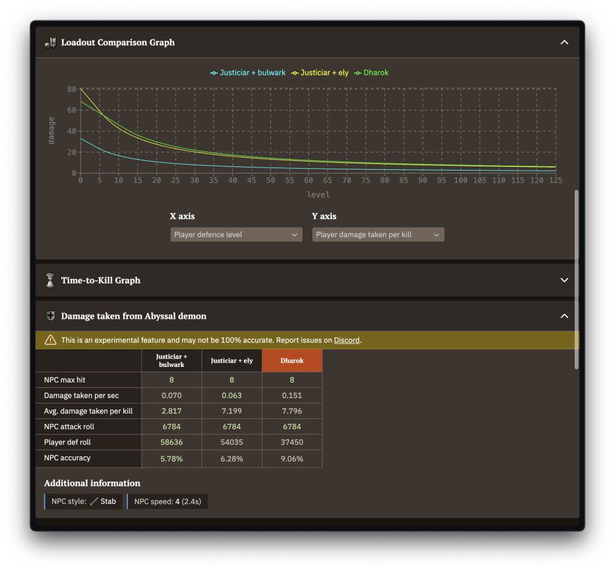Click the Damage taken from Abyssal demon title
Viewport: 615px width, 571px height.
point(134,316)
